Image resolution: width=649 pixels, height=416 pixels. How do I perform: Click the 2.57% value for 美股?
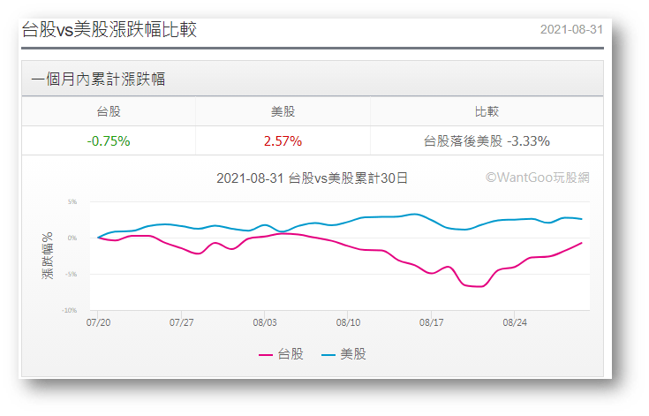click(x=283, y=140)
